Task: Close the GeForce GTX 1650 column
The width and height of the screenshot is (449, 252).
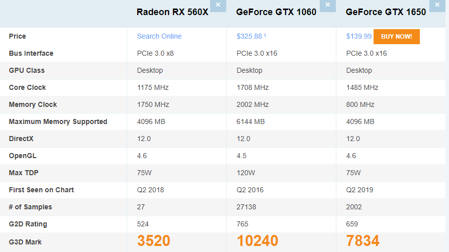Action: (437, 5)
